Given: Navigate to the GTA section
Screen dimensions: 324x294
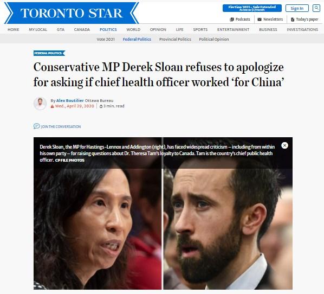Looking at the screenshot, I should coord(61,29).
